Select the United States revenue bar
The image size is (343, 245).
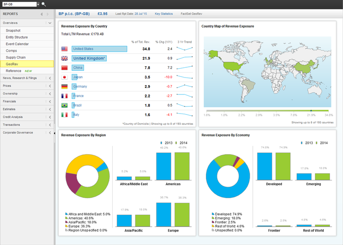click(x=99, y=49)
